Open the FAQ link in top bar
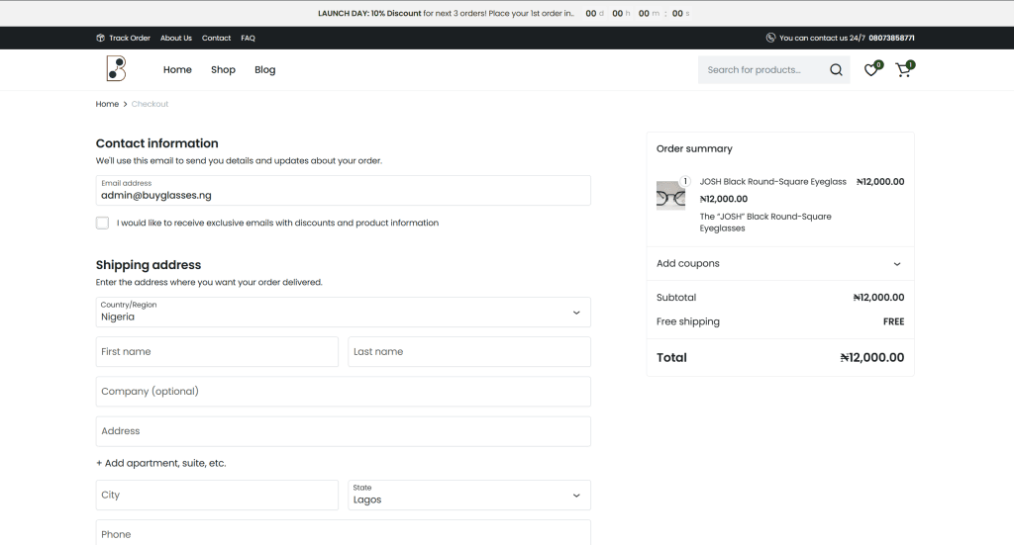This screenshot has height=545, width=1014. coord(248,38)
